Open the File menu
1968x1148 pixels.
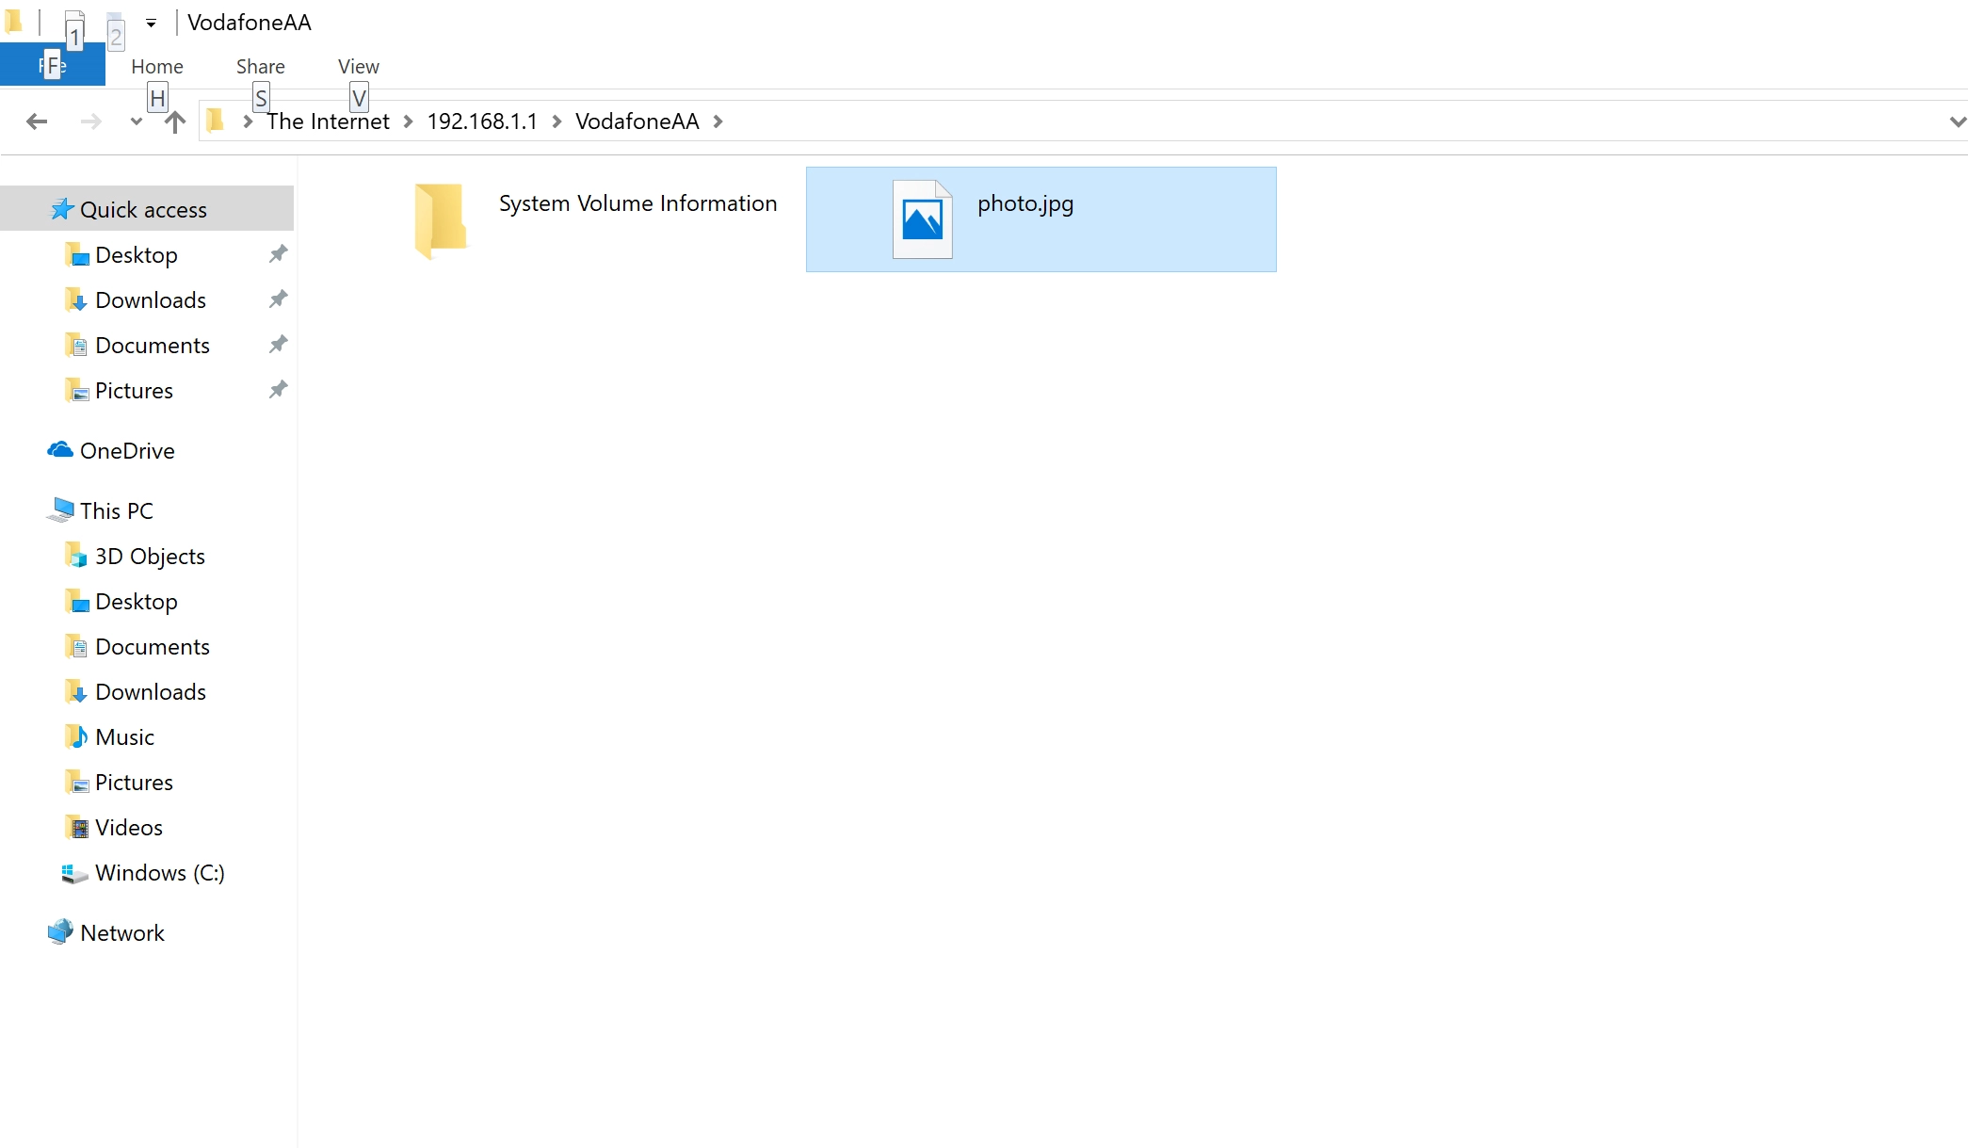(52, 66)
